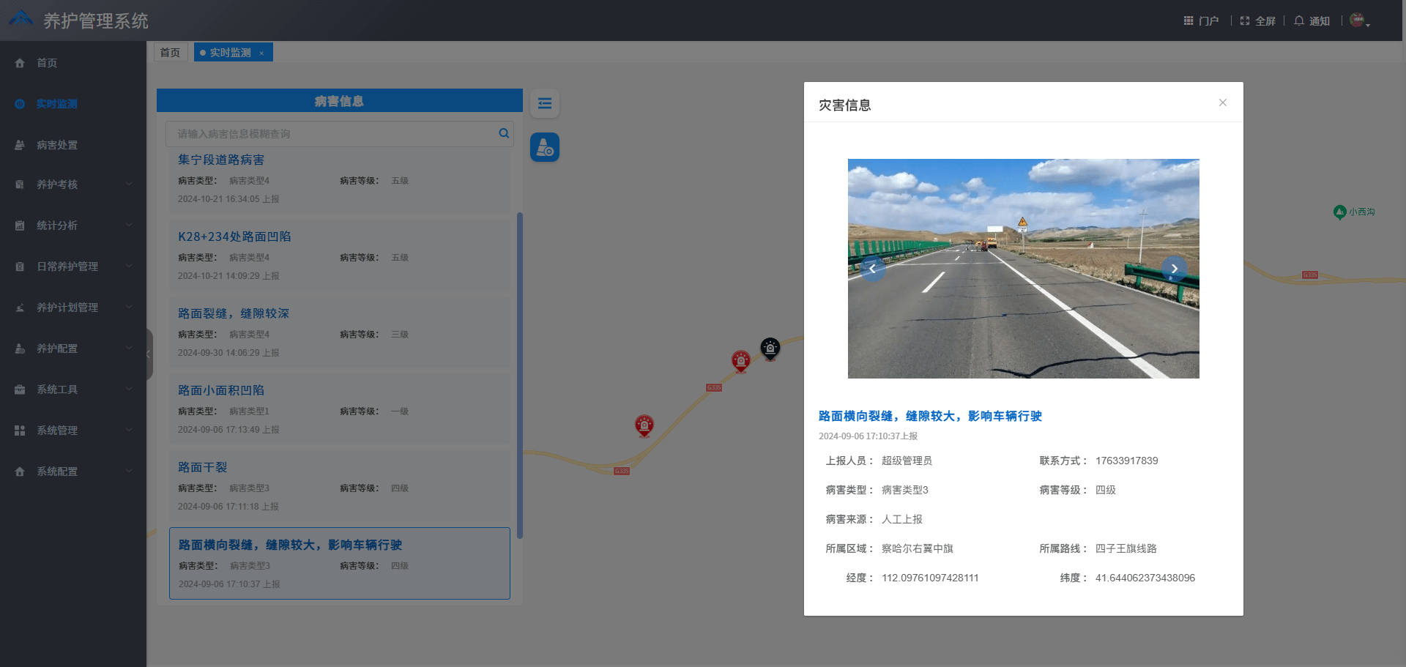Open the 门户 portal grid icon
This screenshot has width=1406, height=667.
pos(1189,21)
